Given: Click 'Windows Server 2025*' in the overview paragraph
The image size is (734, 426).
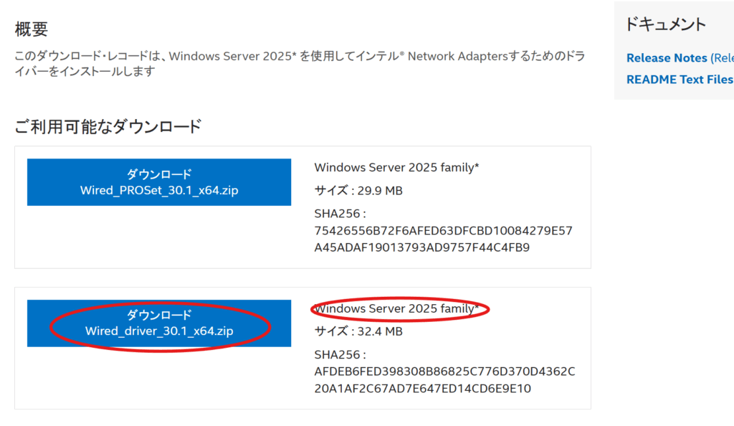Looking at the screenshot, I should 233,56.
